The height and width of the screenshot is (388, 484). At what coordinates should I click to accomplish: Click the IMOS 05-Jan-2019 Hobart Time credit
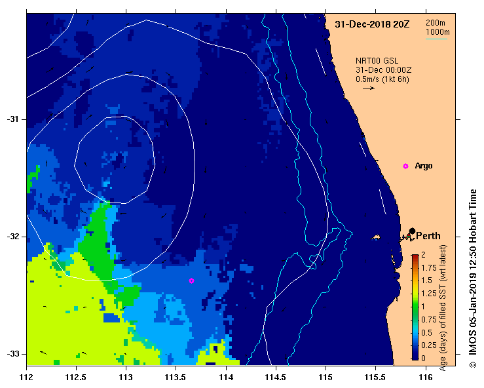473,279
